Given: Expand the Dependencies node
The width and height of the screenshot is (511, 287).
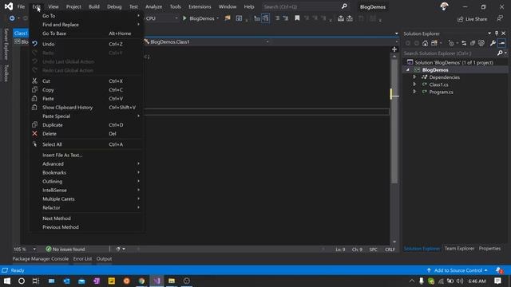Looking at the screenshot, I should click(x=414, y=77).
